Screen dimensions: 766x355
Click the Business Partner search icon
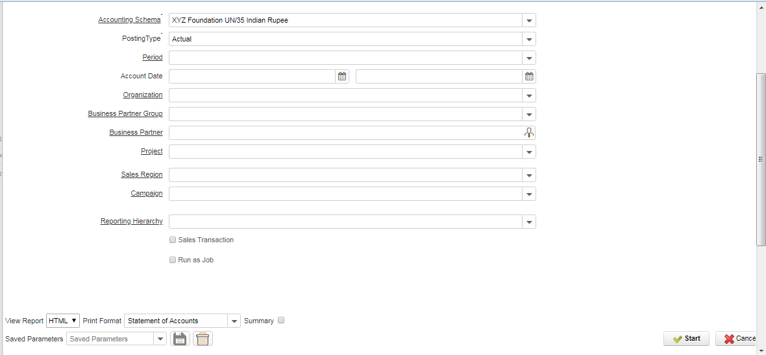(529, 133)
